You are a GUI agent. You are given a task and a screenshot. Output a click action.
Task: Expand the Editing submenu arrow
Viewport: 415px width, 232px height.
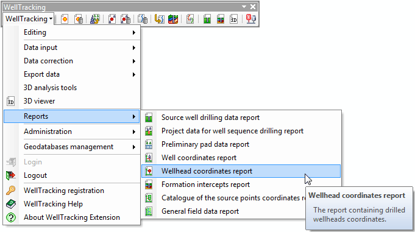tap(134, 32)
